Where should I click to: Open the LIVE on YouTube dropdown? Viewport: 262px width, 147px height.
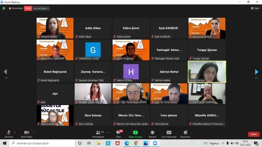pyautogui.click(x=41, y=8)
